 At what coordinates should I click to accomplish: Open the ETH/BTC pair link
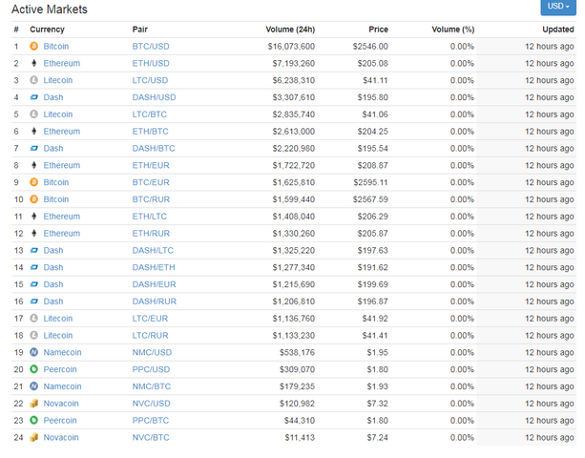coord(151,132)
